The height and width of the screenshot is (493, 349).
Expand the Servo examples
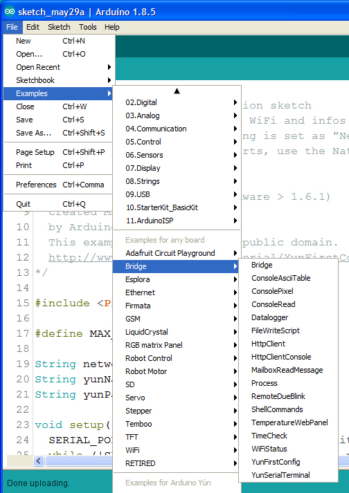click(x=177, y=398)
